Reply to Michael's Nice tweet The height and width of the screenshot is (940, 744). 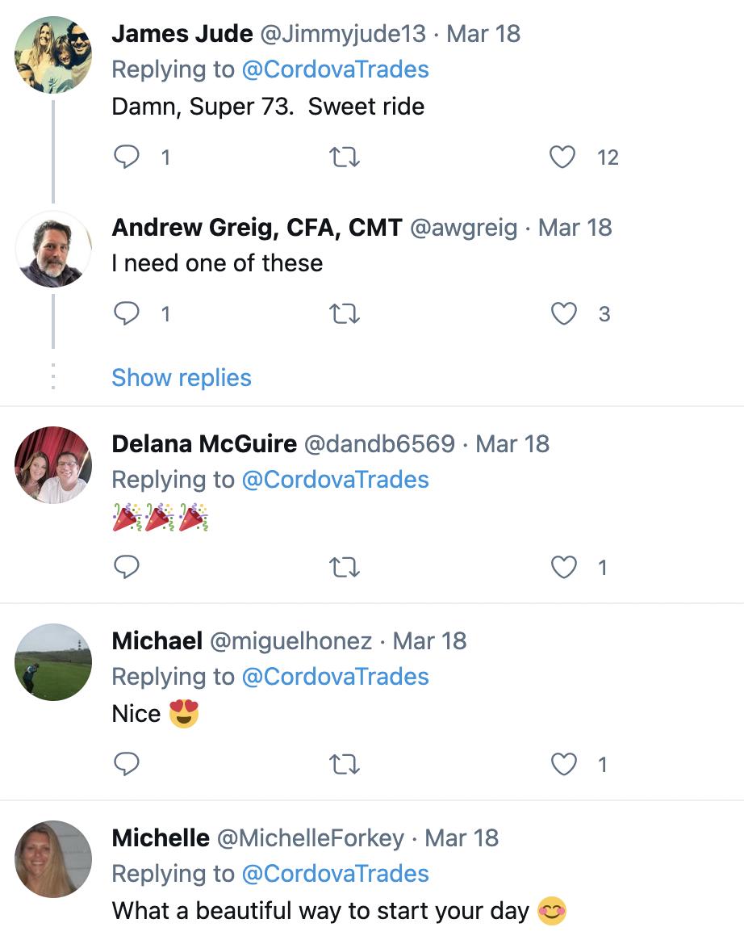(x=127, y=764)
